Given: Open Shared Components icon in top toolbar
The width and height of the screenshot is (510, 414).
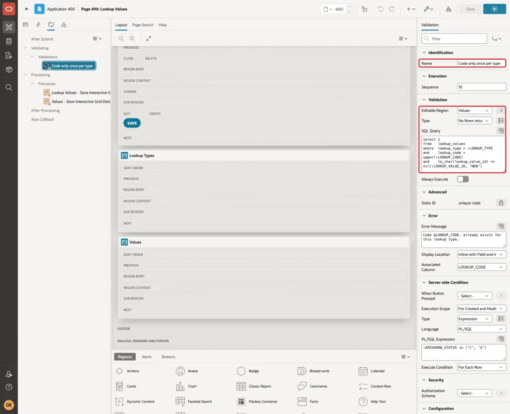Looking at the screenshot, I should pyautogui.click(x=448, y=9).
